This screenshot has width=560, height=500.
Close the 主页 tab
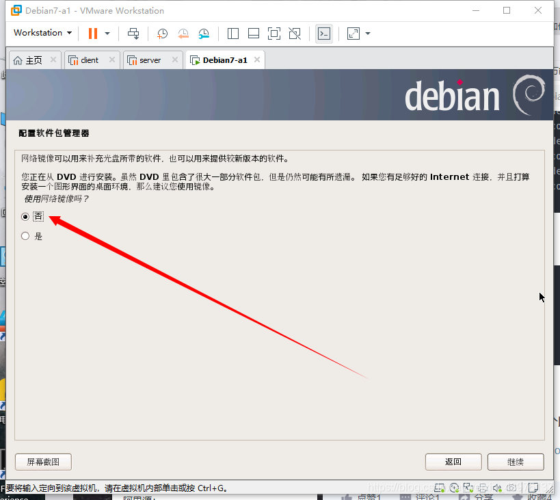53,60
